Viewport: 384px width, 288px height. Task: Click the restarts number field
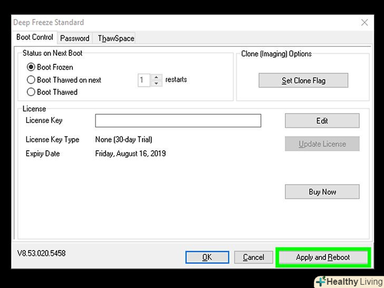point(144,80)
